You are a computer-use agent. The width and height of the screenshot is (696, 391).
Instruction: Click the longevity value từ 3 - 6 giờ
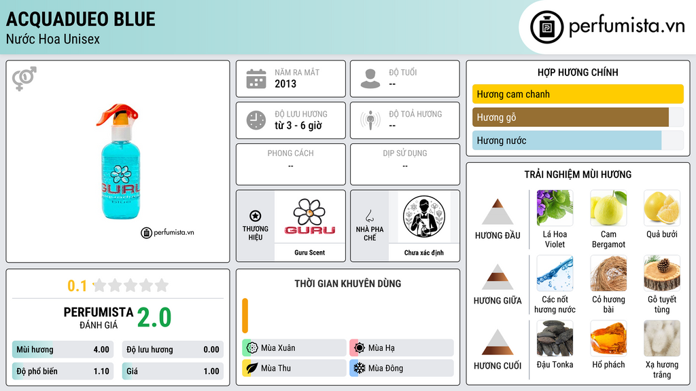[298, 126]
